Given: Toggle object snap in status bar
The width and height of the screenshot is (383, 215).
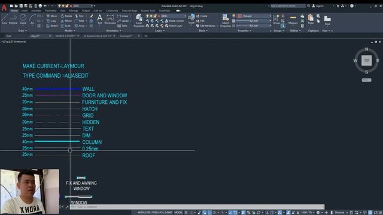Looking at the screenshot, I should (235, 213).
